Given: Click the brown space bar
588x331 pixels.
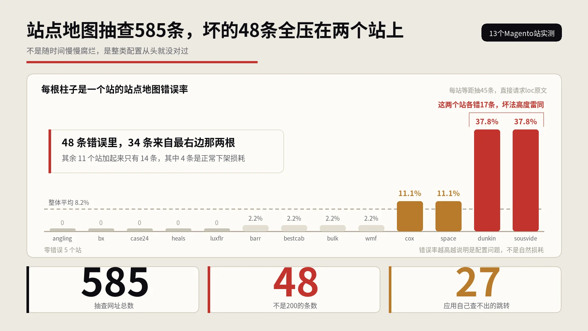Looking at the screenshot, I should (448, 216).
